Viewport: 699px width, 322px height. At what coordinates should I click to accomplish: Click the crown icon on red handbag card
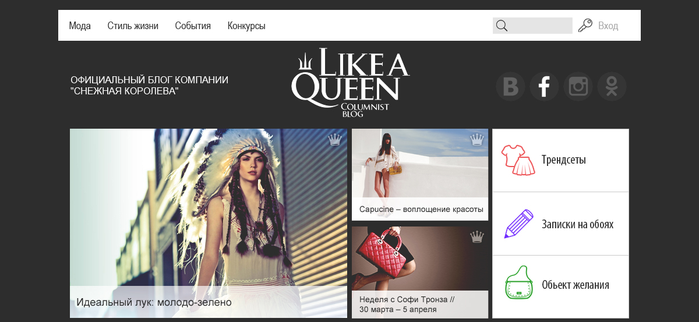coord(477,236)
